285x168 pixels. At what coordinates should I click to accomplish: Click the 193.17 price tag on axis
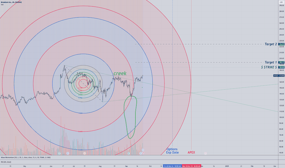tap(281, 62)
